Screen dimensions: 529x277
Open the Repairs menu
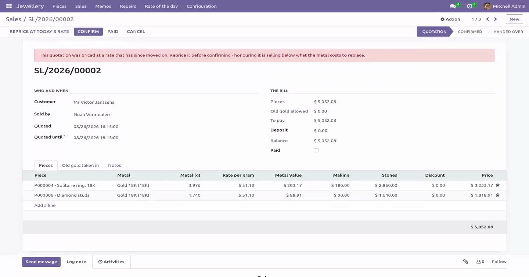click(x=128, y=6)
